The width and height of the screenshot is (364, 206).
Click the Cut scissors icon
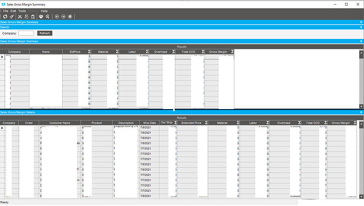coord(20,16)
